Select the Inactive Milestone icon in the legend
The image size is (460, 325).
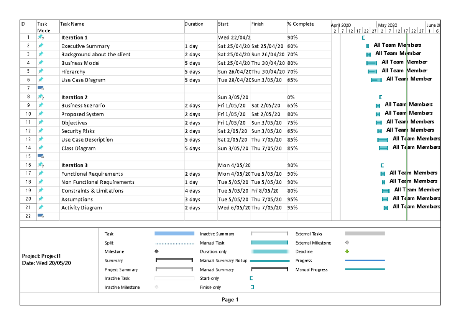156,287
